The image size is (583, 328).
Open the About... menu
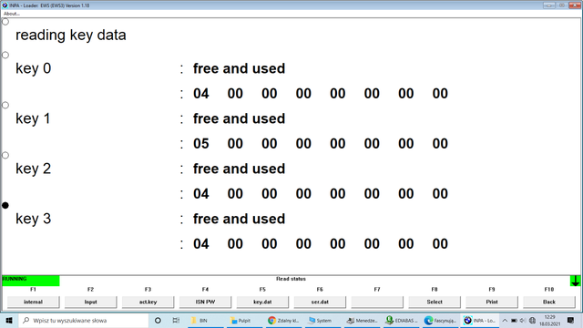(x=12, y=14)
